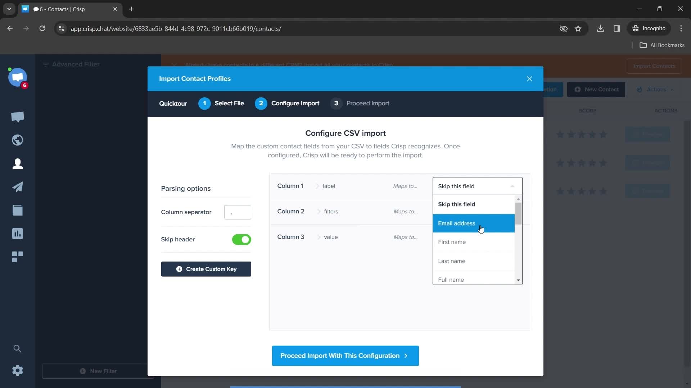Click the Configure Import tab
Image resolution: width=691 pixels, height=388 pixels.
[295, 103]
